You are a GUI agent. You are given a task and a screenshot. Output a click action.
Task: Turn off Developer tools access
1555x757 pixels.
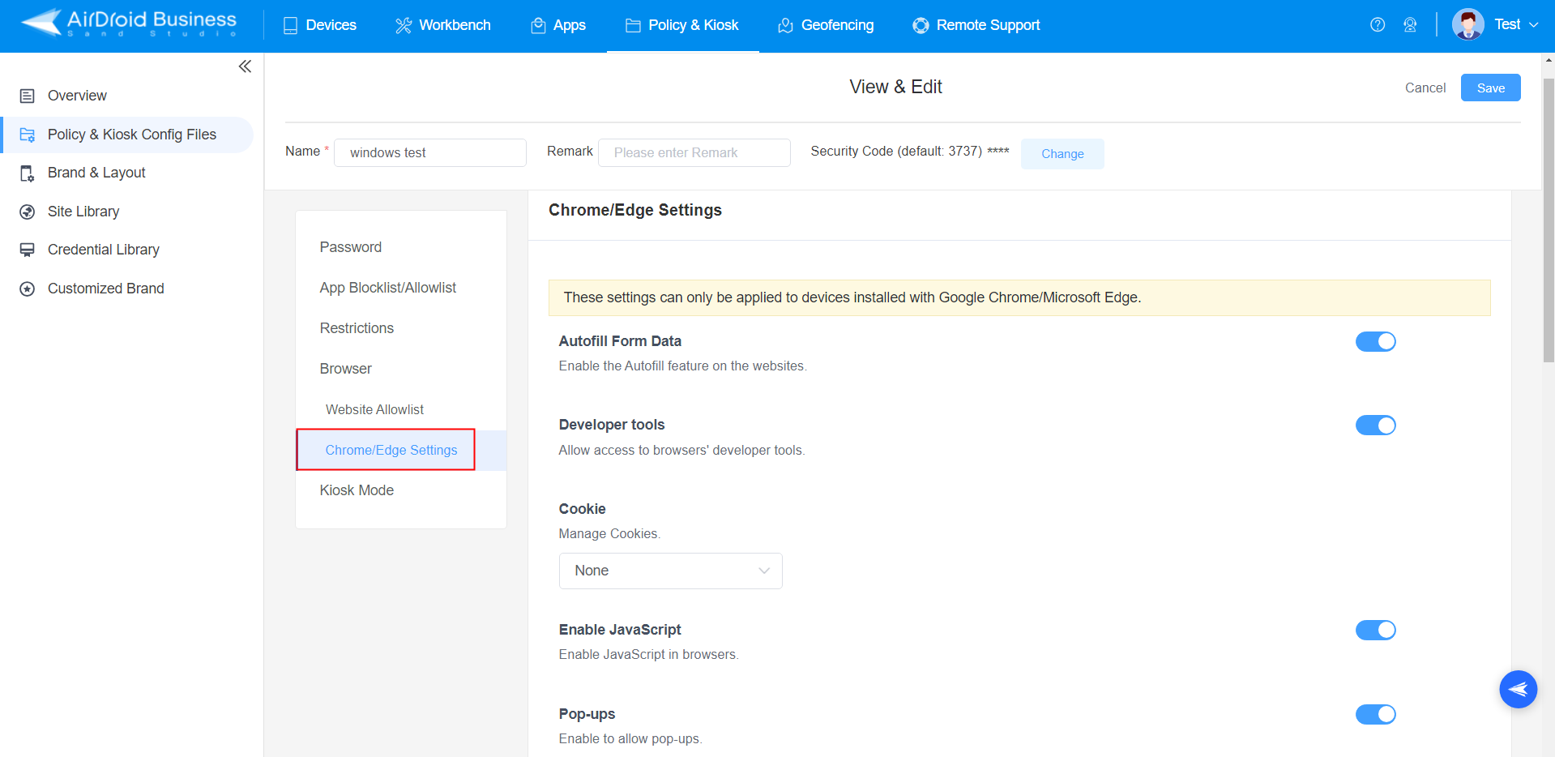[1375, 425]
